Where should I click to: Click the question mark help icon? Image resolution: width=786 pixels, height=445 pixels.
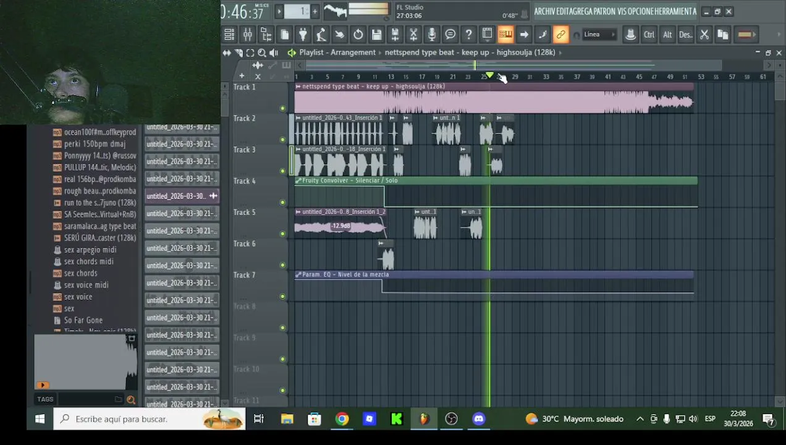(469, 35)
